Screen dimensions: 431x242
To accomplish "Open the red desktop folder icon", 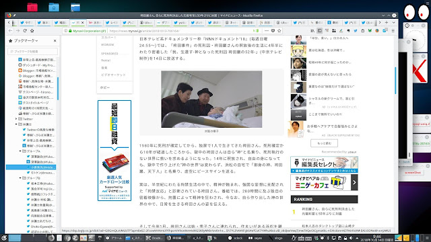I will coord(32,7).
